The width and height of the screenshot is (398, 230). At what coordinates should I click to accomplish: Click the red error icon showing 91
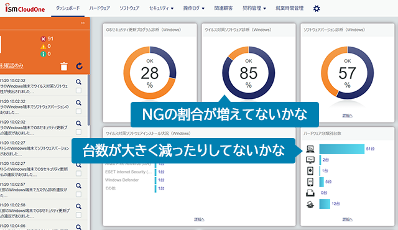tap(43, 39)
